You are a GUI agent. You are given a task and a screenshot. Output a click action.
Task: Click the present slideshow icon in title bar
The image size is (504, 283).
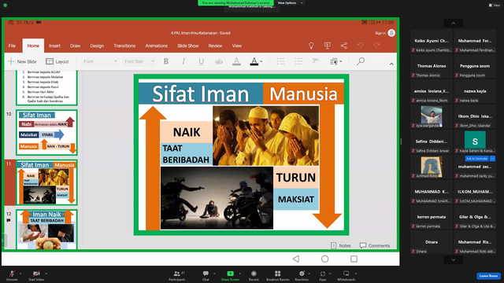pyautogui.click(x=328, y=46)
